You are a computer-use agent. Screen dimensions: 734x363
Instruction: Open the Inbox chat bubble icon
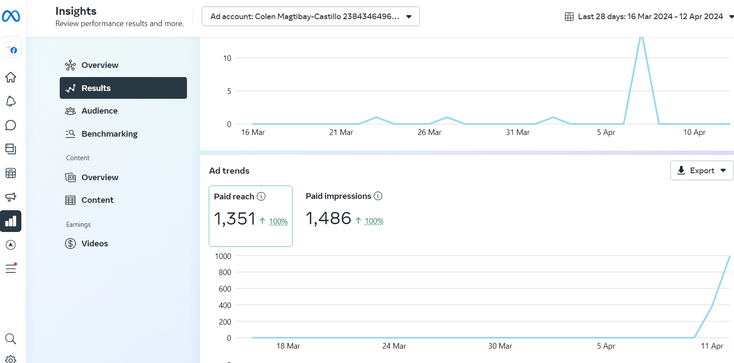pos(11,125)
